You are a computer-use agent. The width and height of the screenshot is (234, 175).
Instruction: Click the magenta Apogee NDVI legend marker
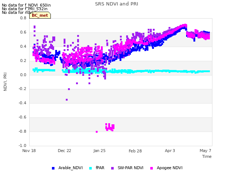coord(151,168)
